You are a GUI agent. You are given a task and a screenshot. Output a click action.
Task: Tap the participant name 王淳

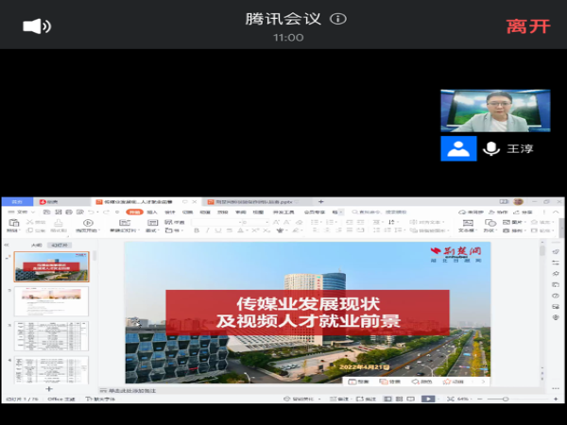coord(520,148)
